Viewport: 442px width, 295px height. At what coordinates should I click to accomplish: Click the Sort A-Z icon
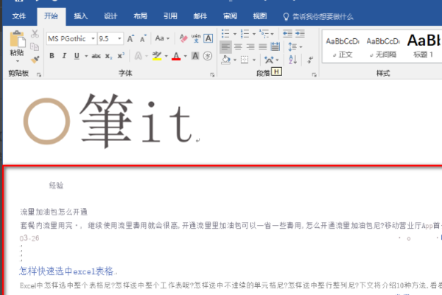[x=292, y=60]
